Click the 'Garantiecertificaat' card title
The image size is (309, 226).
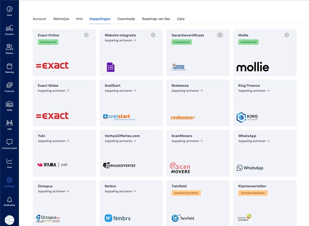188,35
